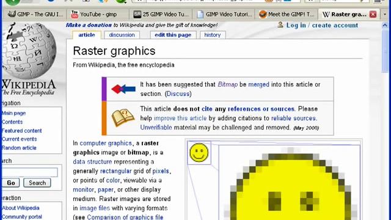This screenshot has height=220, width=391.
Task: Open About Wikipedia link
Action: 21,208
